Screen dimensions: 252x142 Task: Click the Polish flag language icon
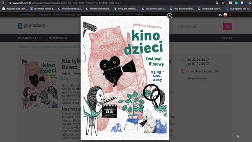(225, 15)
